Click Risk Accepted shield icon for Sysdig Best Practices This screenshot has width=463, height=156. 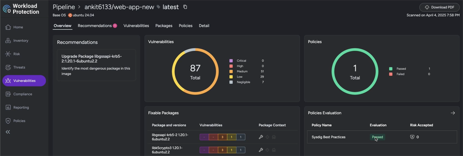(412, 137)
